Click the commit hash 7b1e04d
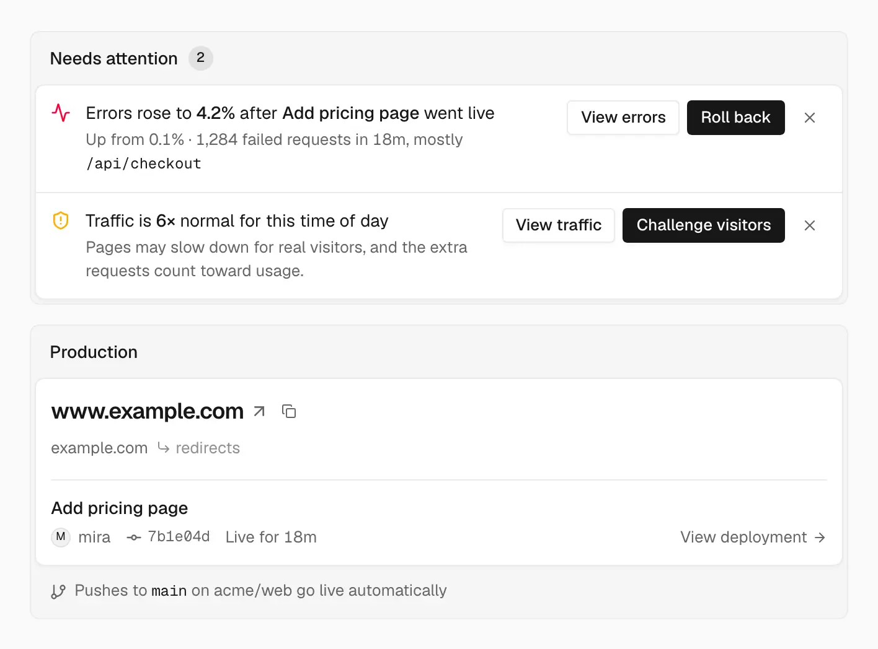Viewport: 878px width, 649px height. click(179, 536)
